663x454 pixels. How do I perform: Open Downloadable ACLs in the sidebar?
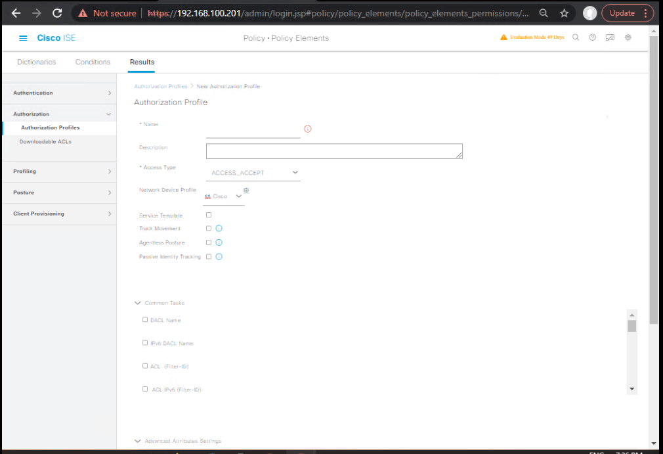pyautogui.click(x=45, y=142)
